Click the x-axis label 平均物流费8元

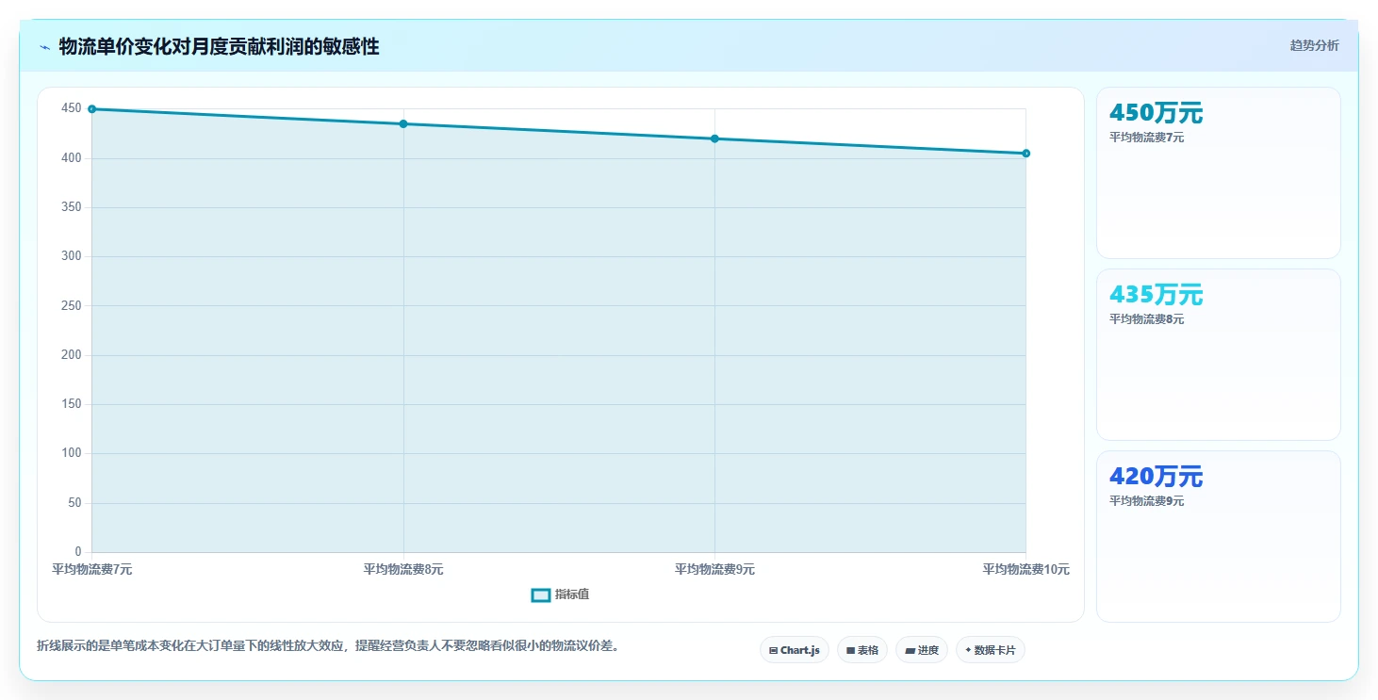(403, 569)
